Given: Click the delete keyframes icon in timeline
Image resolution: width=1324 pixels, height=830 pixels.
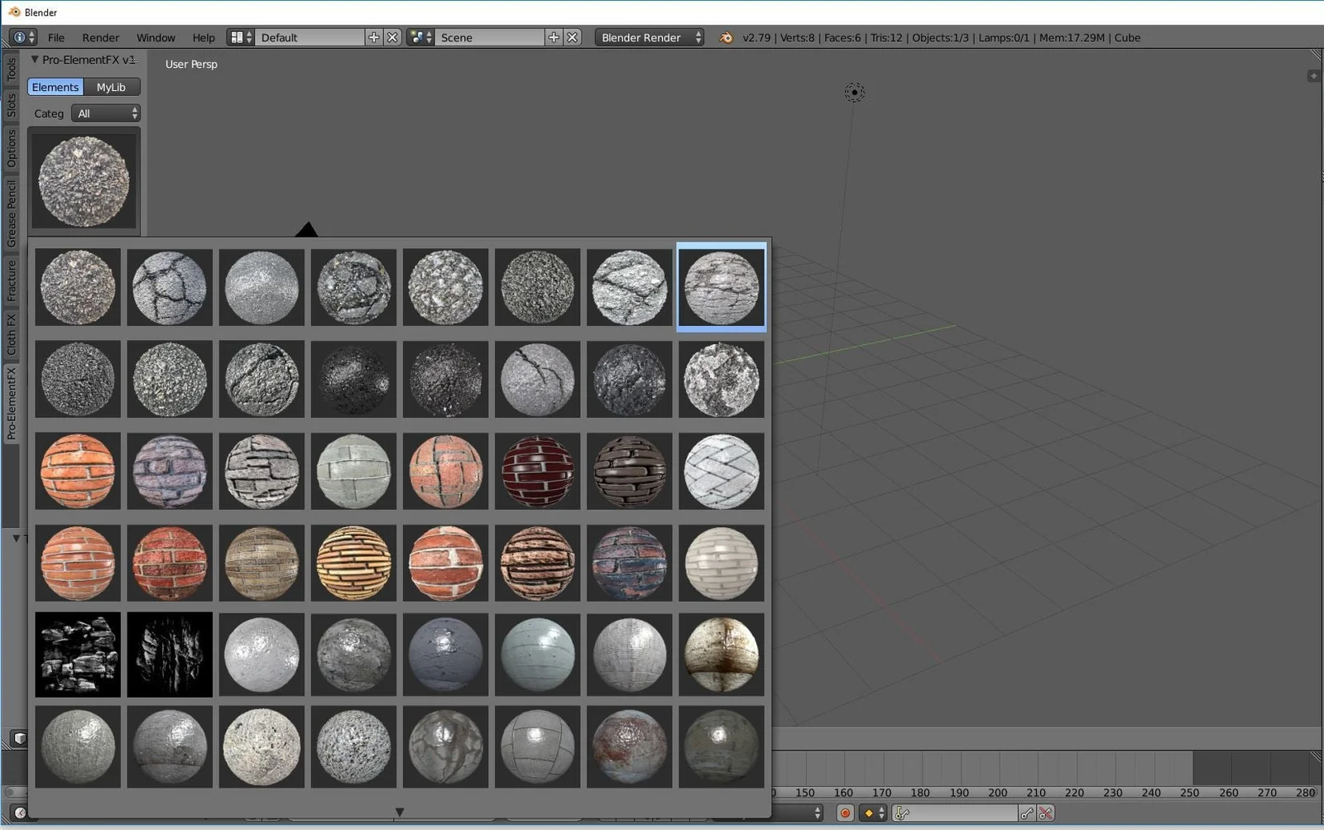Looking at the screenshot, I should (1046, 813).
